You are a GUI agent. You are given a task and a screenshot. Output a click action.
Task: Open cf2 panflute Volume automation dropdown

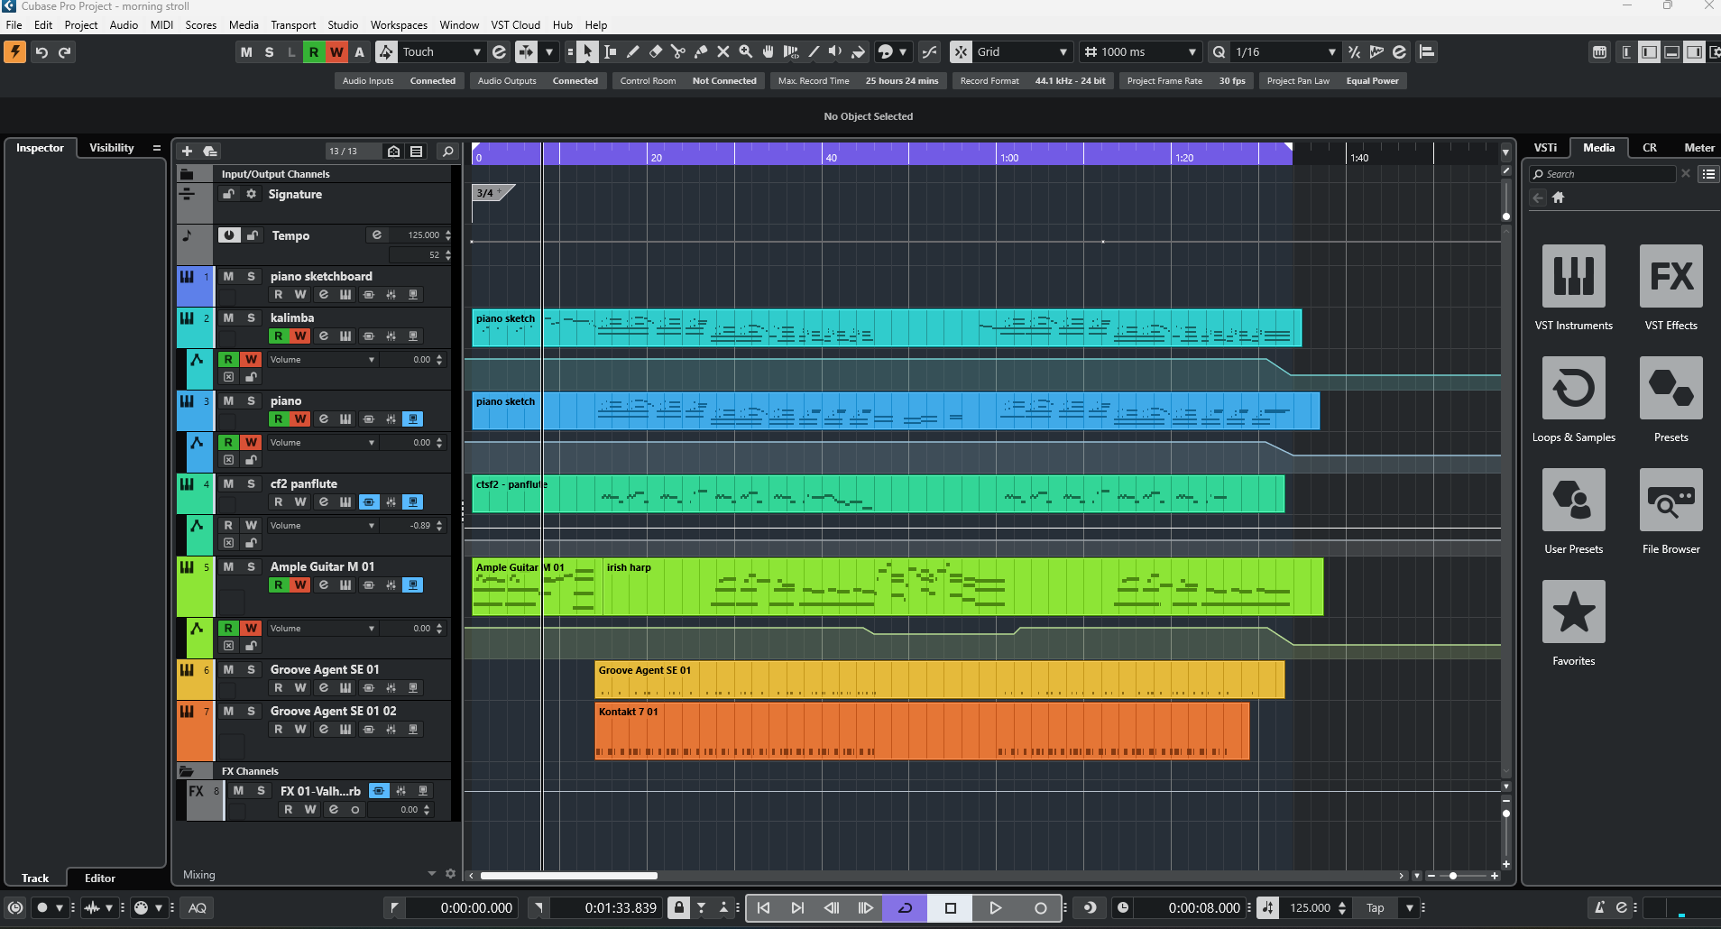[322, 526]
